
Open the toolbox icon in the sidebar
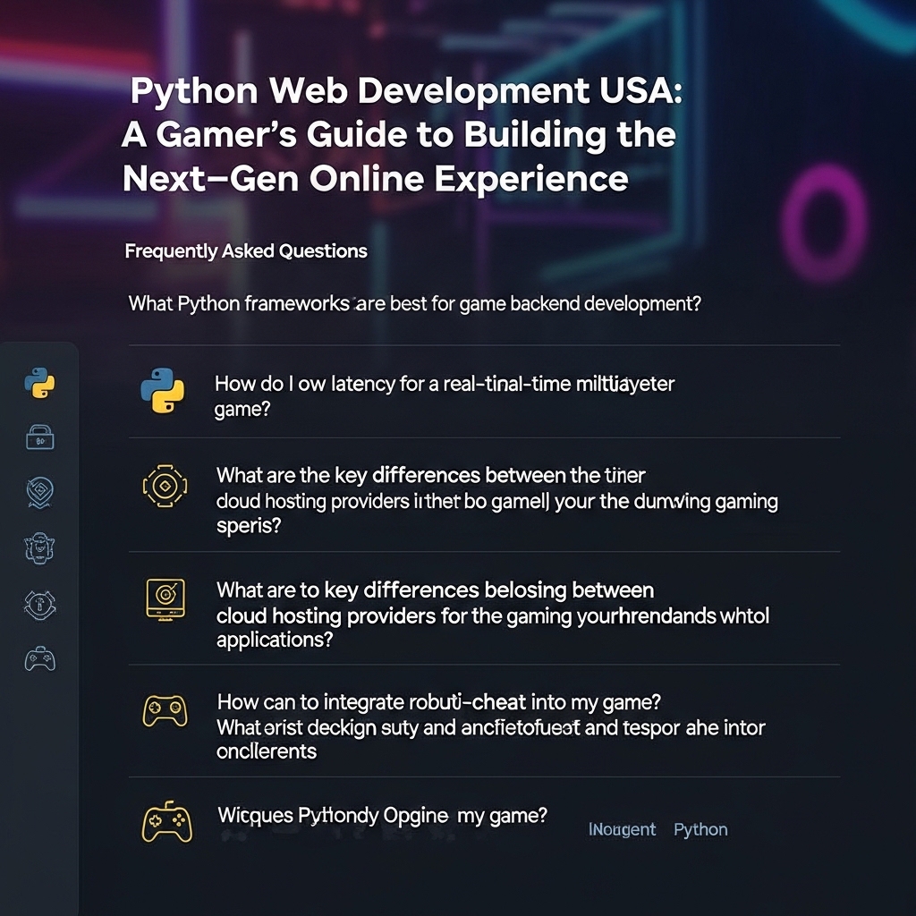[x=39, y=437]
